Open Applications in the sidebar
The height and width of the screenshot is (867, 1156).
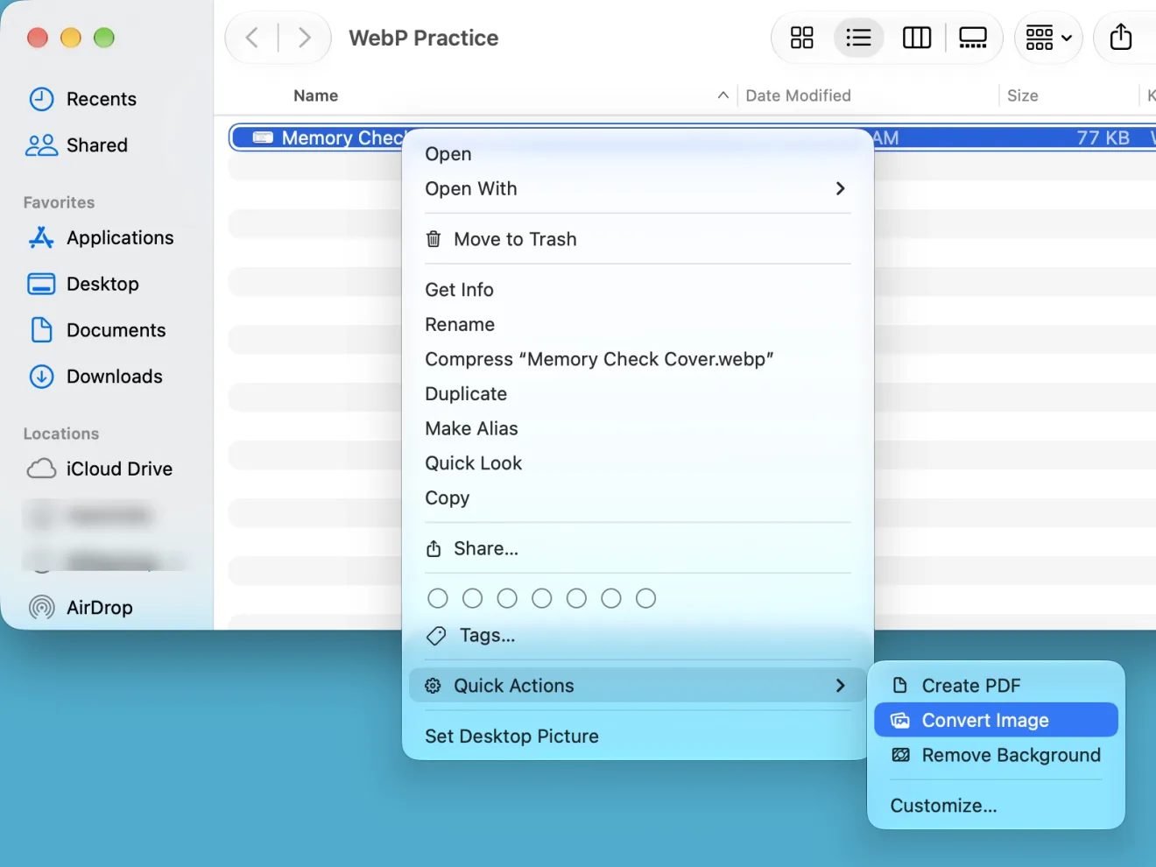pos(101,238)
